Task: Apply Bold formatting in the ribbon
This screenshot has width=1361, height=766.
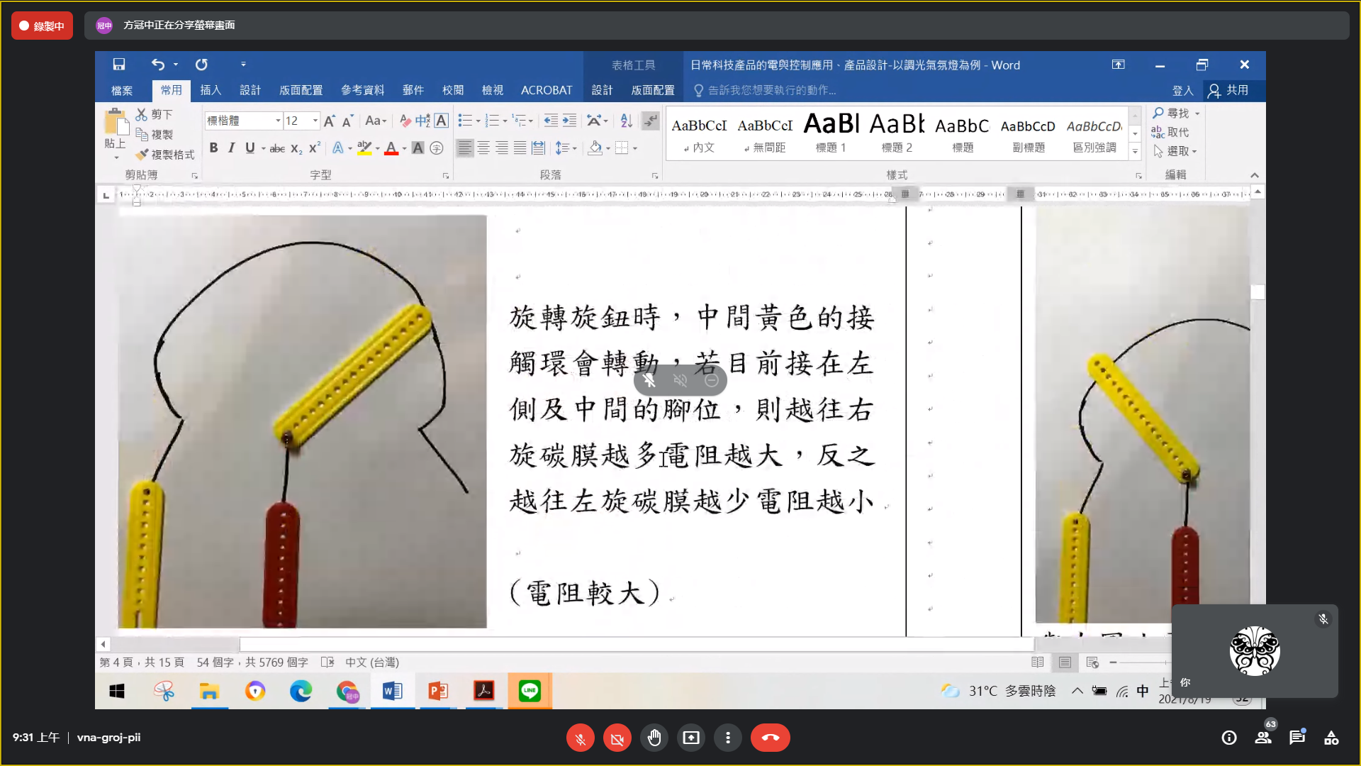Action: [213, 148]
